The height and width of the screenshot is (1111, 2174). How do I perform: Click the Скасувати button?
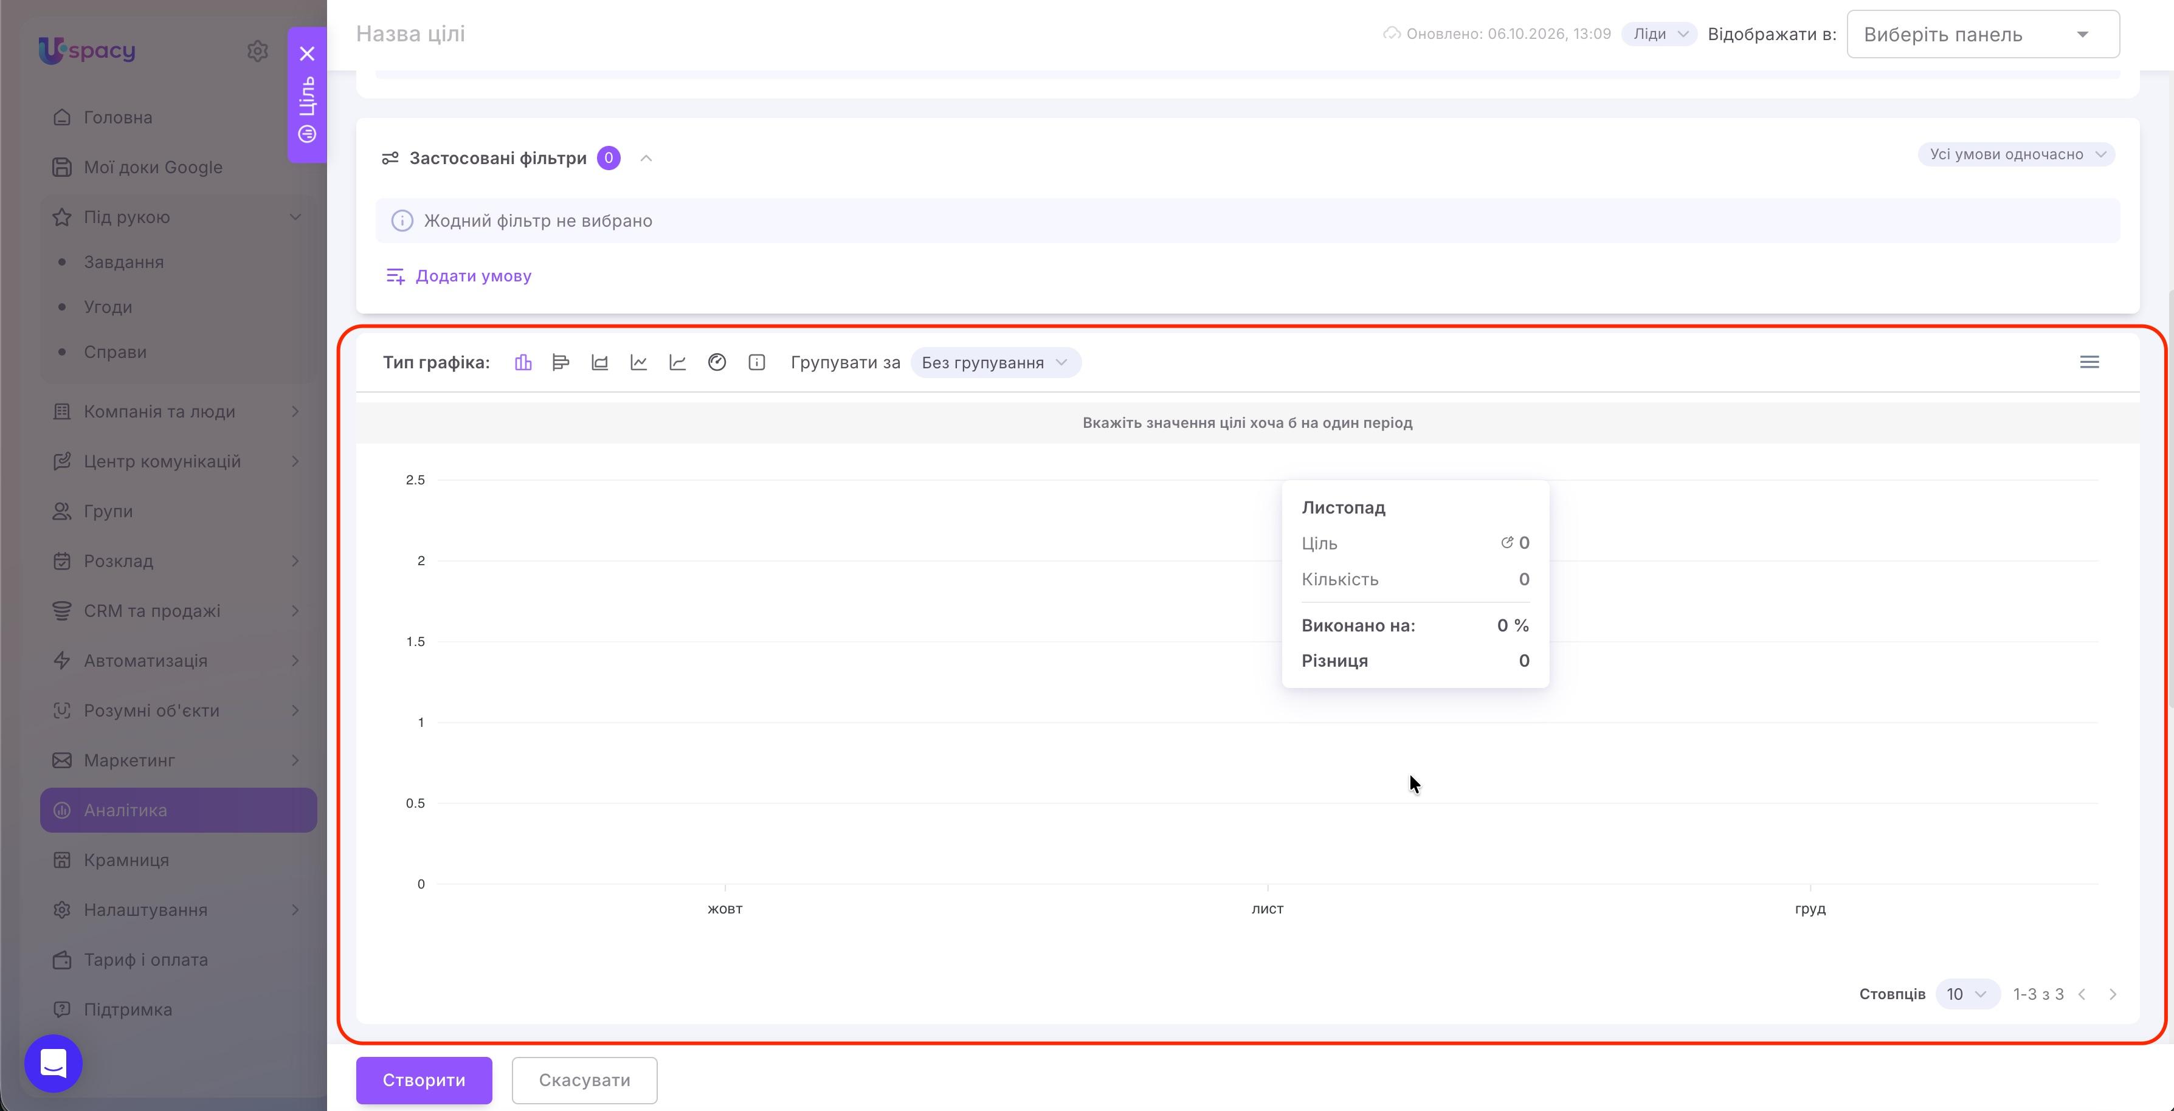tap(584, 1081)
